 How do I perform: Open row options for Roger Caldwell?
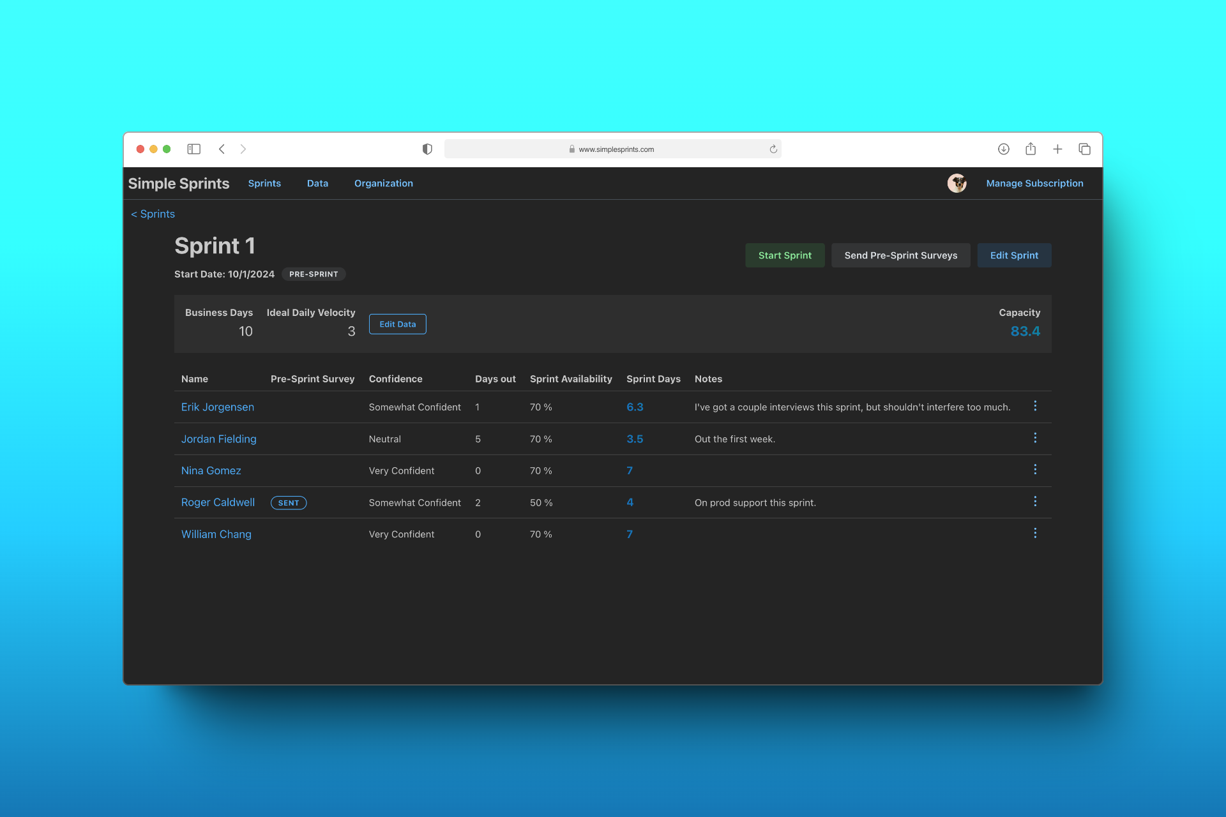pyautogui.click(x=1035, y=501)
